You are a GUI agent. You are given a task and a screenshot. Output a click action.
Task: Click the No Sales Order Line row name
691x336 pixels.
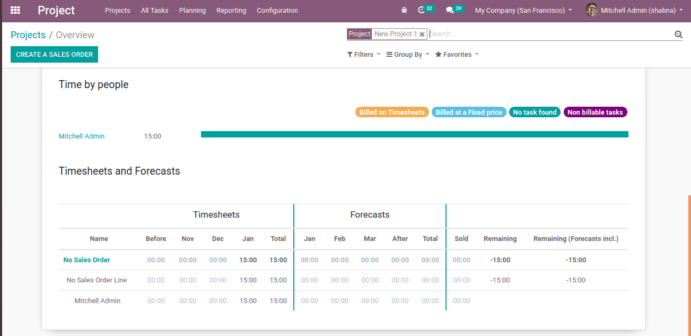pos(97,280)
